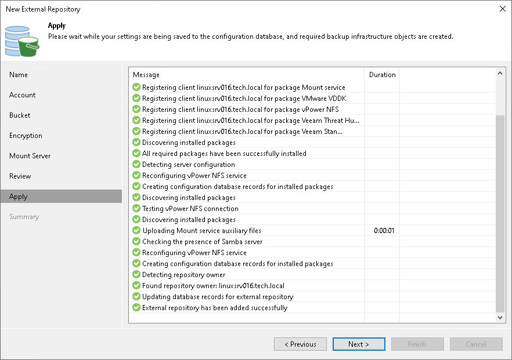Click success icon for External repository added successfully
This screenshot has height=360, width=512.
pyautogui.click(x=136, y=307)
